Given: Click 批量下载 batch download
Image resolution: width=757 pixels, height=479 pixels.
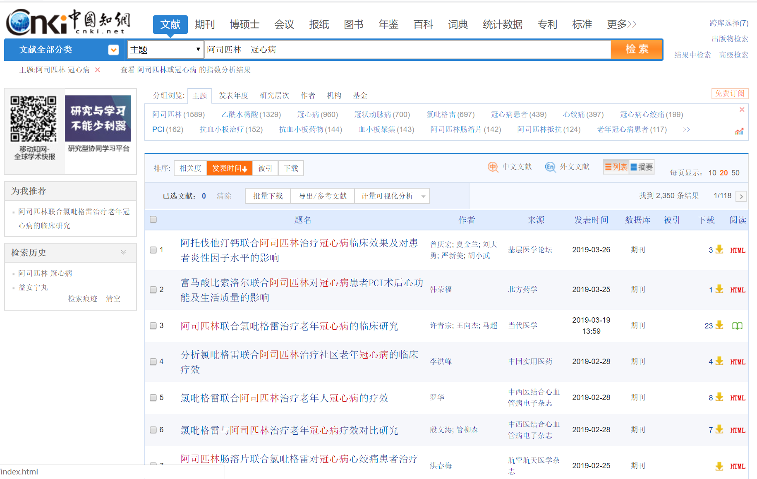Looking at the screenshot, I should [x=268, y=196].
